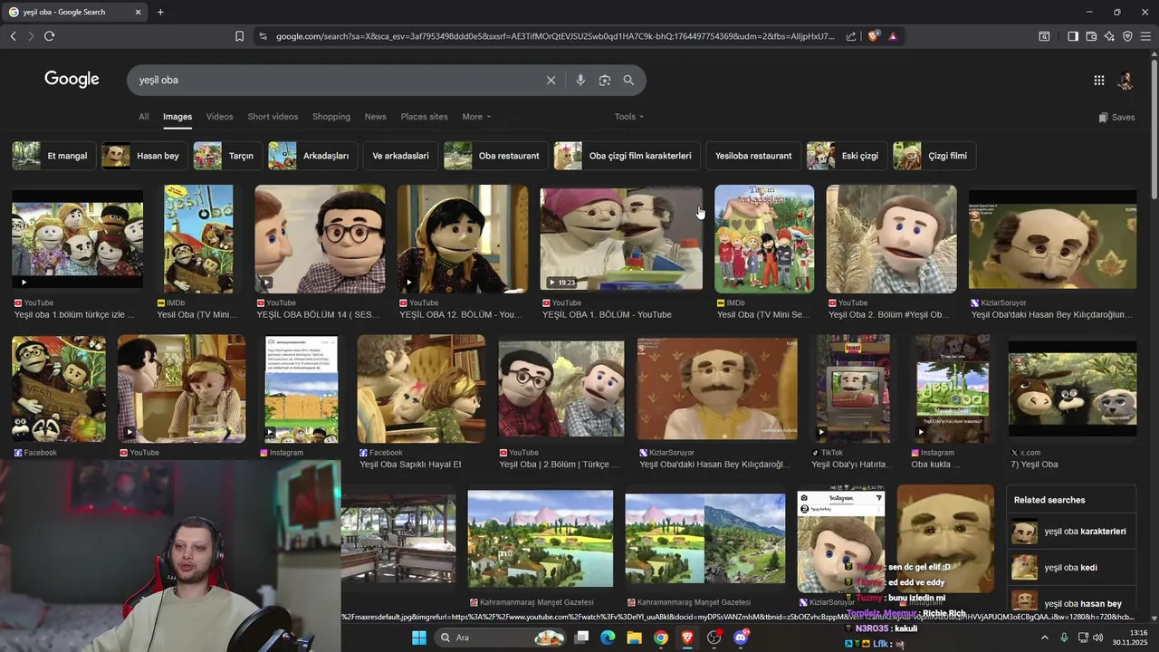Screen dimensions: 1159x652
Task: Open the Brave VPN shield icon
Action: (x=1127, y=36)
